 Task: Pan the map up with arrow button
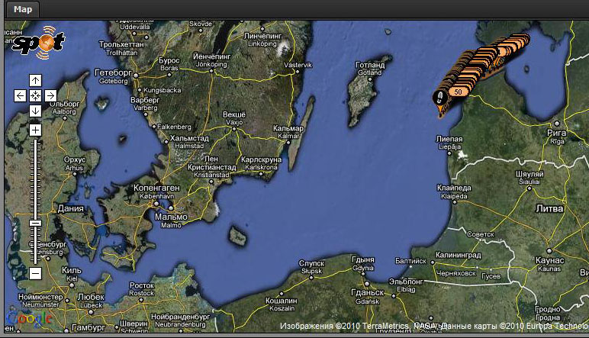coord(35,80)
